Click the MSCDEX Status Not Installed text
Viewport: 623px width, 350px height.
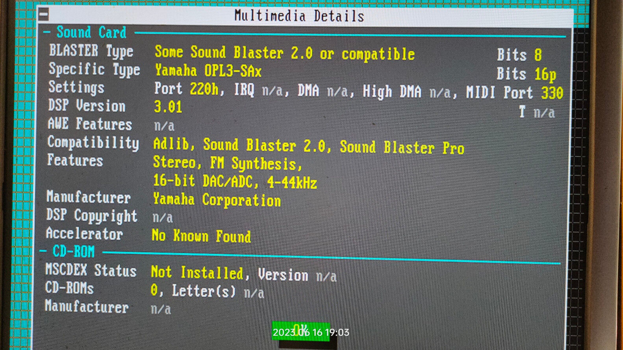coord(197,272)
